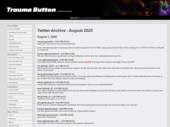Viewport: 170px width, 127px height.
Task: Open Magazines translations
Action: [x=20, y=104]
